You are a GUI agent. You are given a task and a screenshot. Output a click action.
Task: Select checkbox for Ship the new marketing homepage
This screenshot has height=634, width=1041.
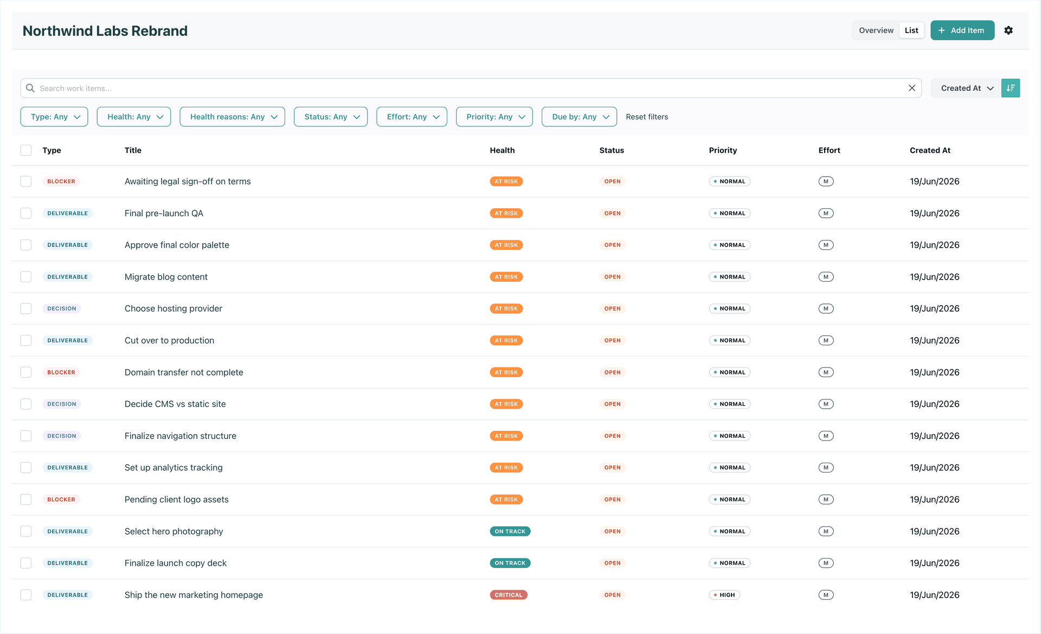click(x=26, y=595)
